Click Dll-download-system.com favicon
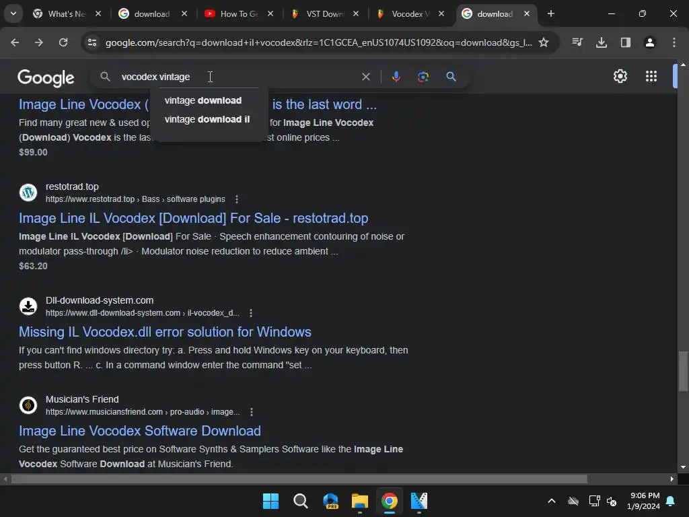The height and width of the screenshot is (517, 689). click(28, 306)
